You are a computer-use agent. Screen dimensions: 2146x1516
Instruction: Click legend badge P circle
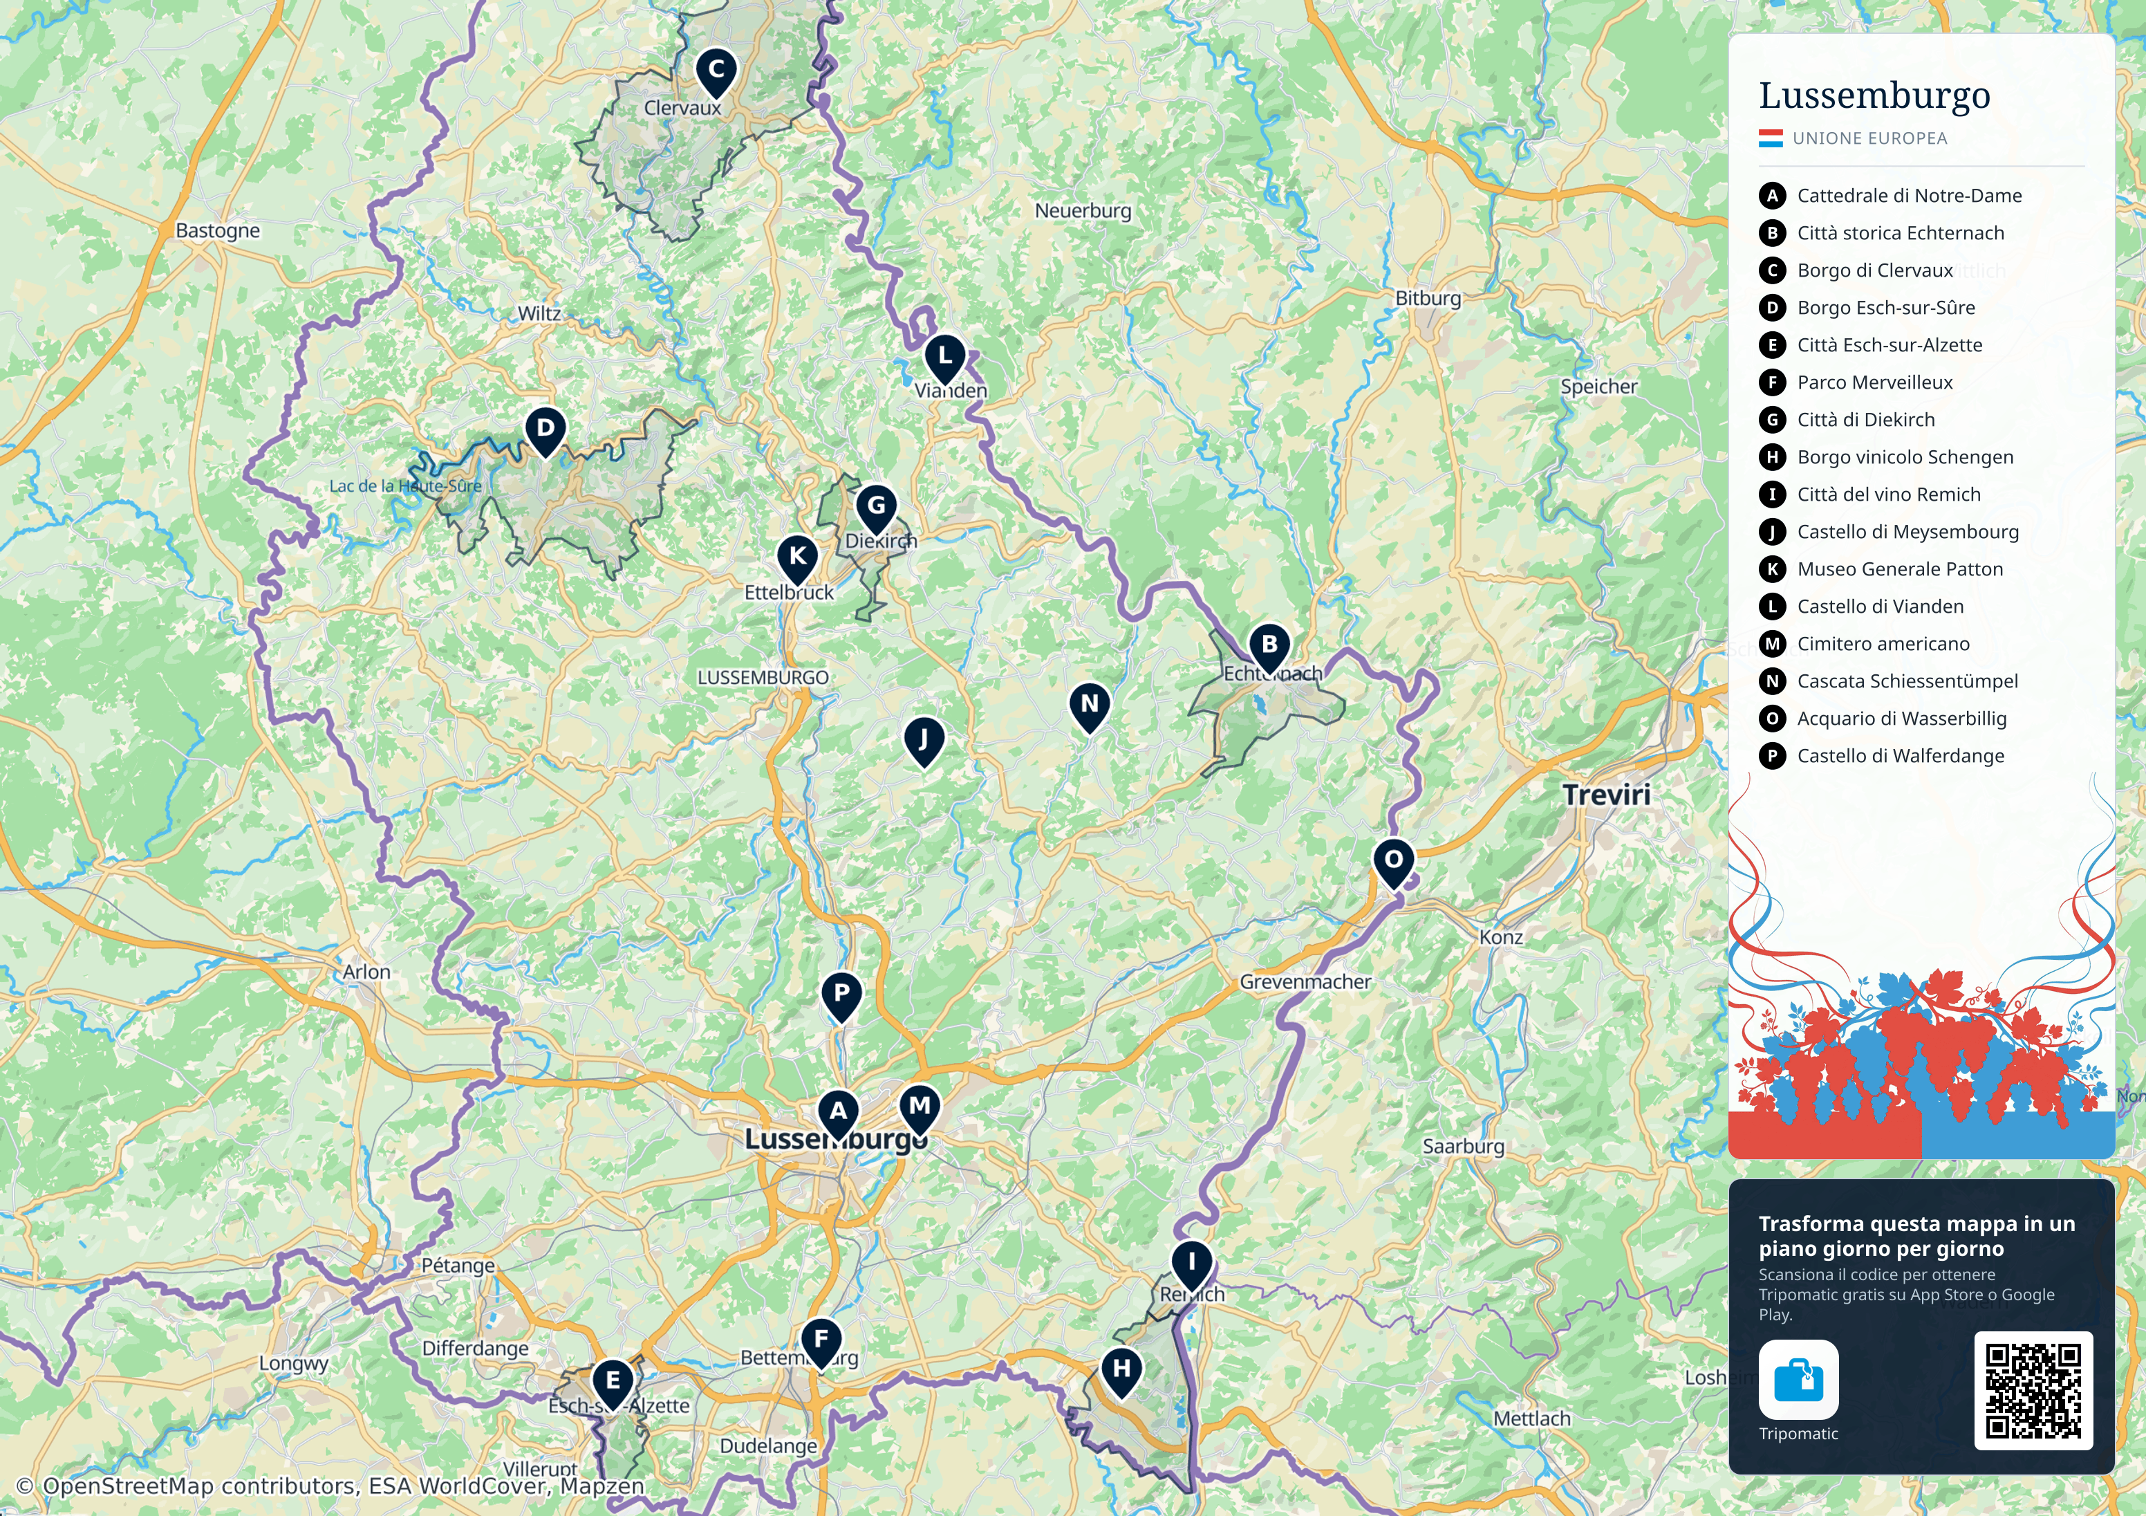[x=1772, y=756]
